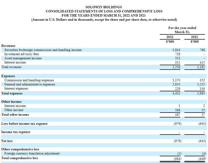Select the 'Commission and handling expenses' label

coord(29,80)
